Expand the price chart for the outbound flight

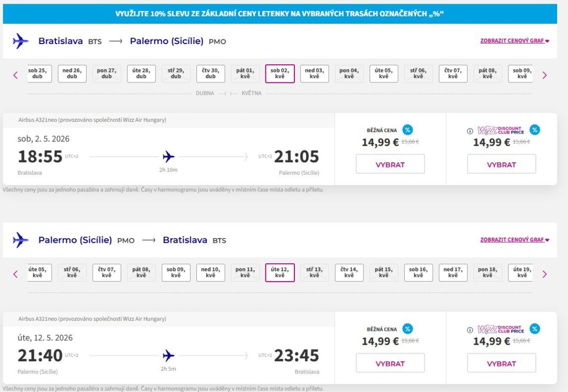click(515, 41)
